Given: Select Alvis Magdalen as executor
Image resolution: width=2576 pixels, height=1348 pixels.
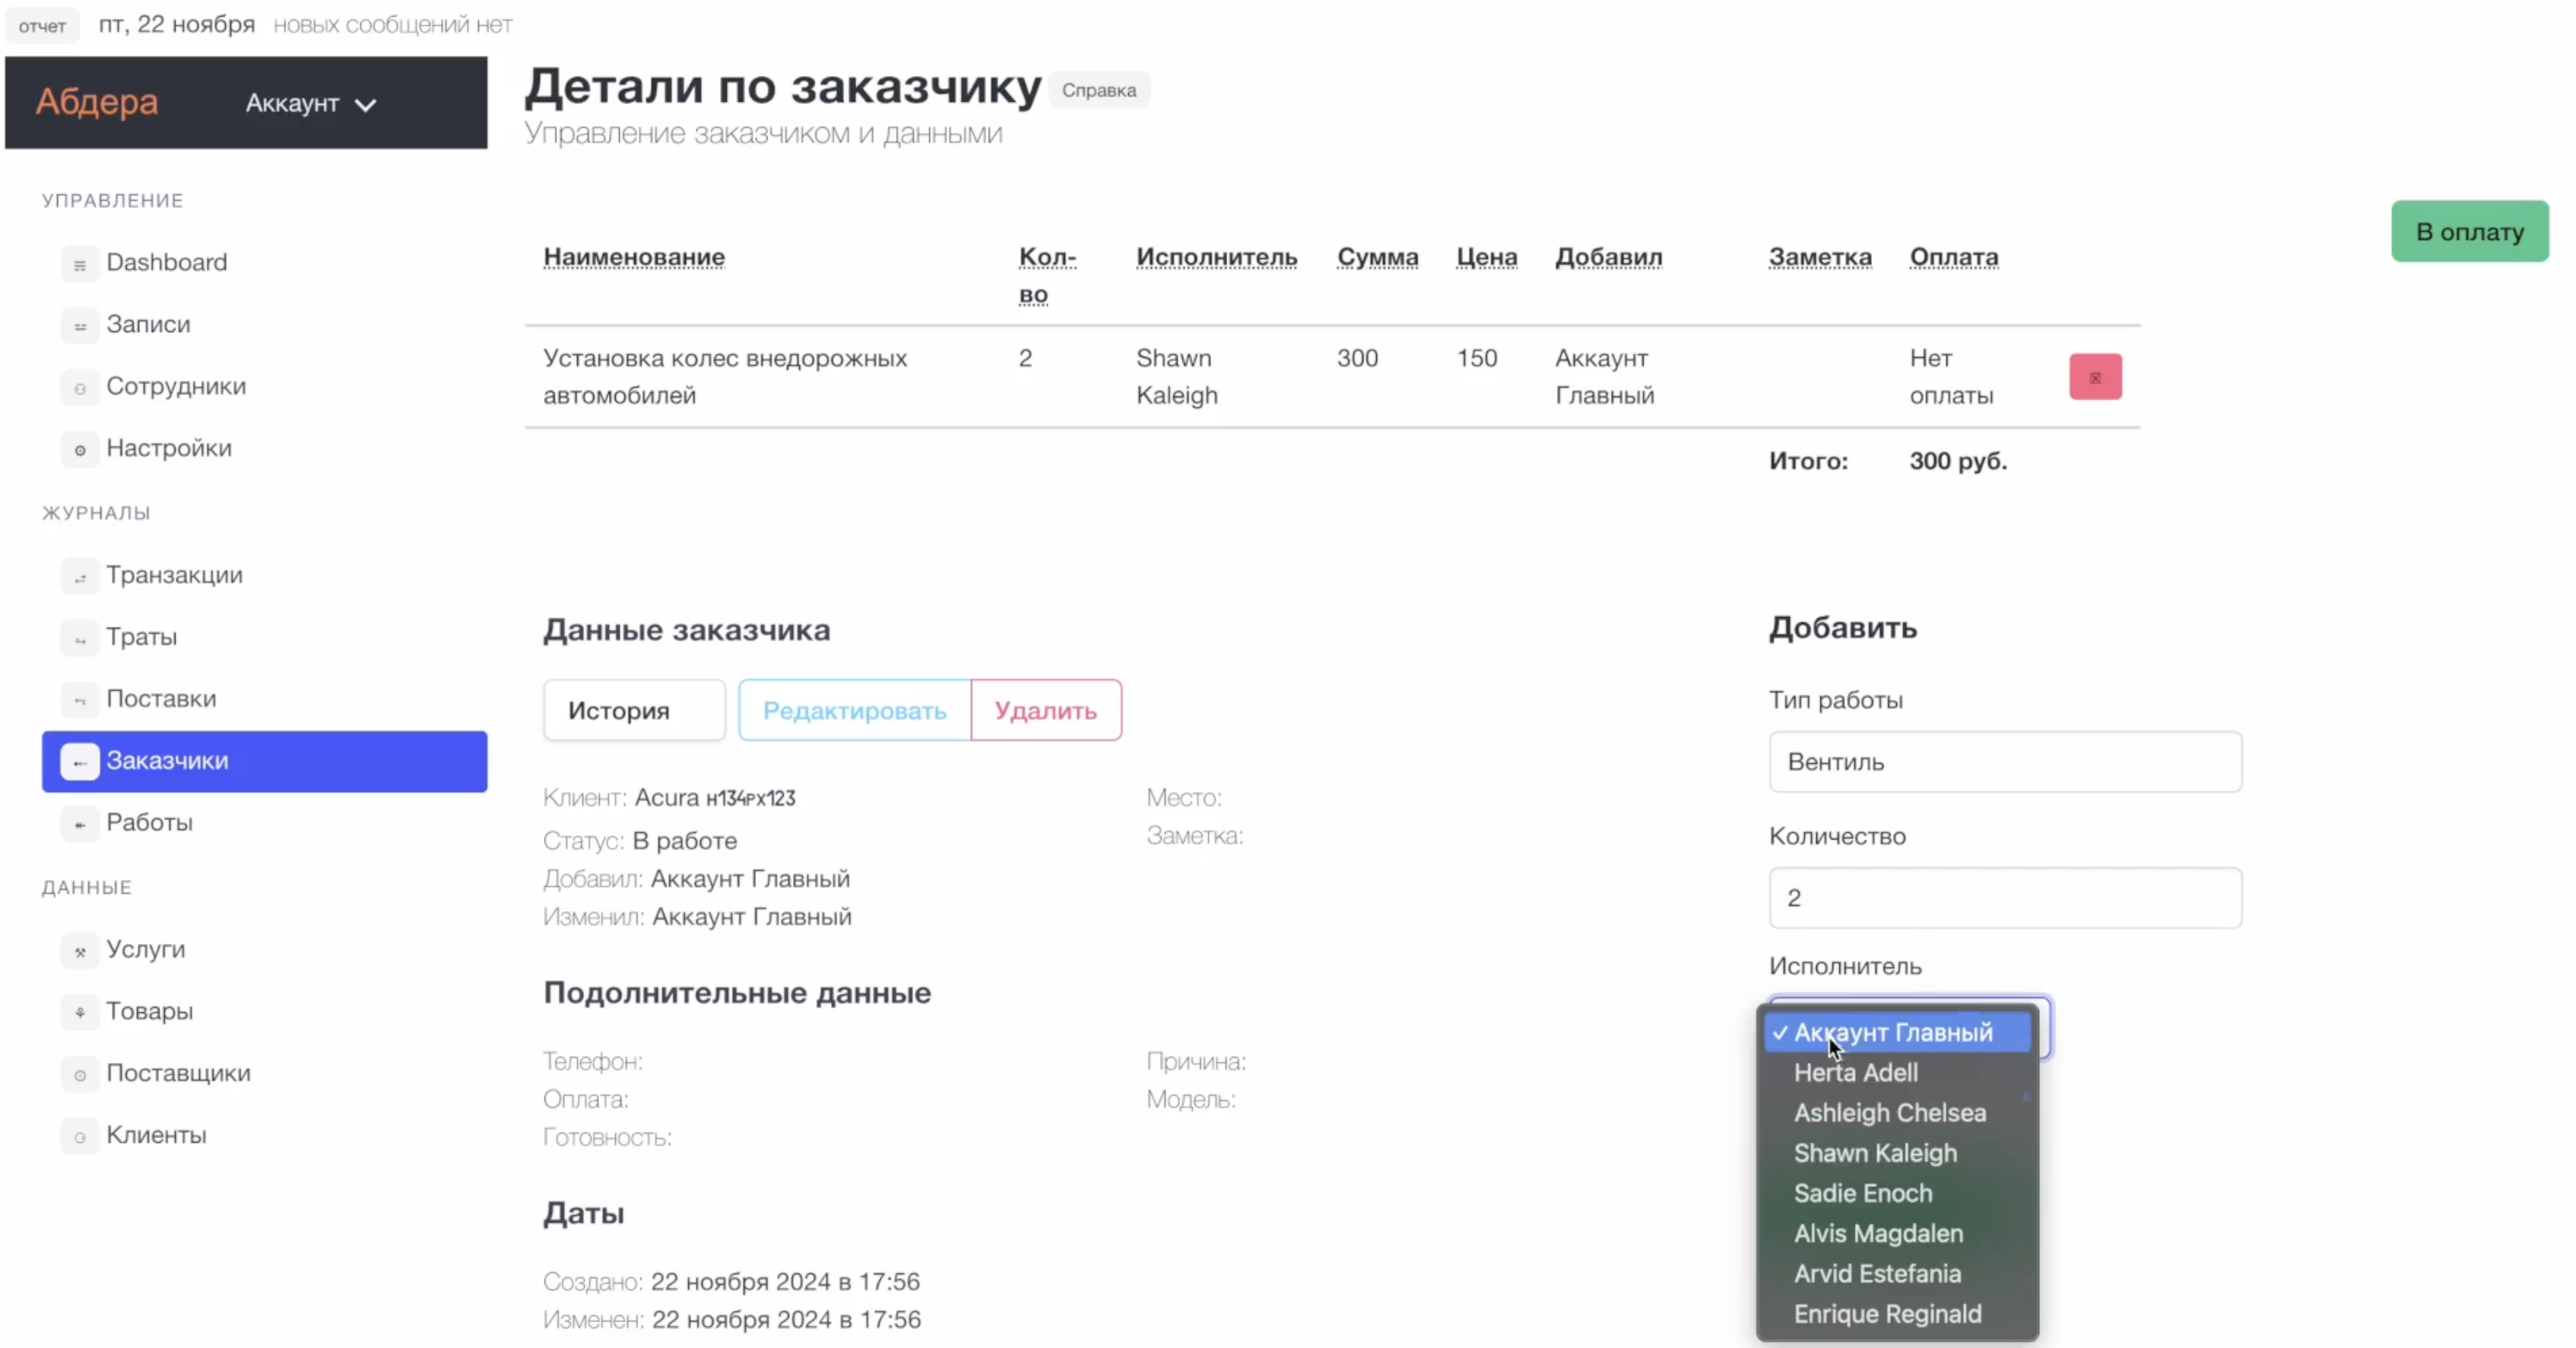Looking at the screenshot, I should tap(1878, 1234).
